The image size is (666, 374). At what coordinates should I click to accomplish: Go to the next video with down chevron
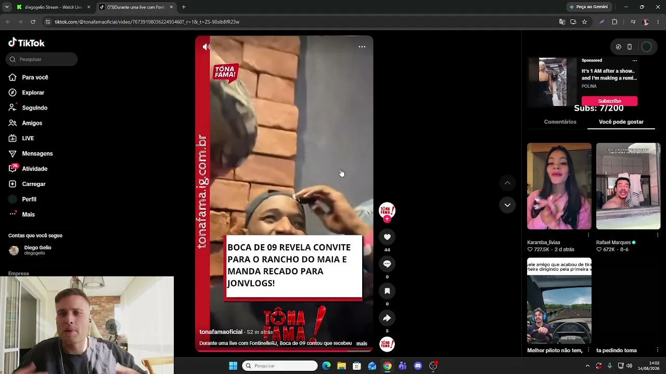pos(507,205)
